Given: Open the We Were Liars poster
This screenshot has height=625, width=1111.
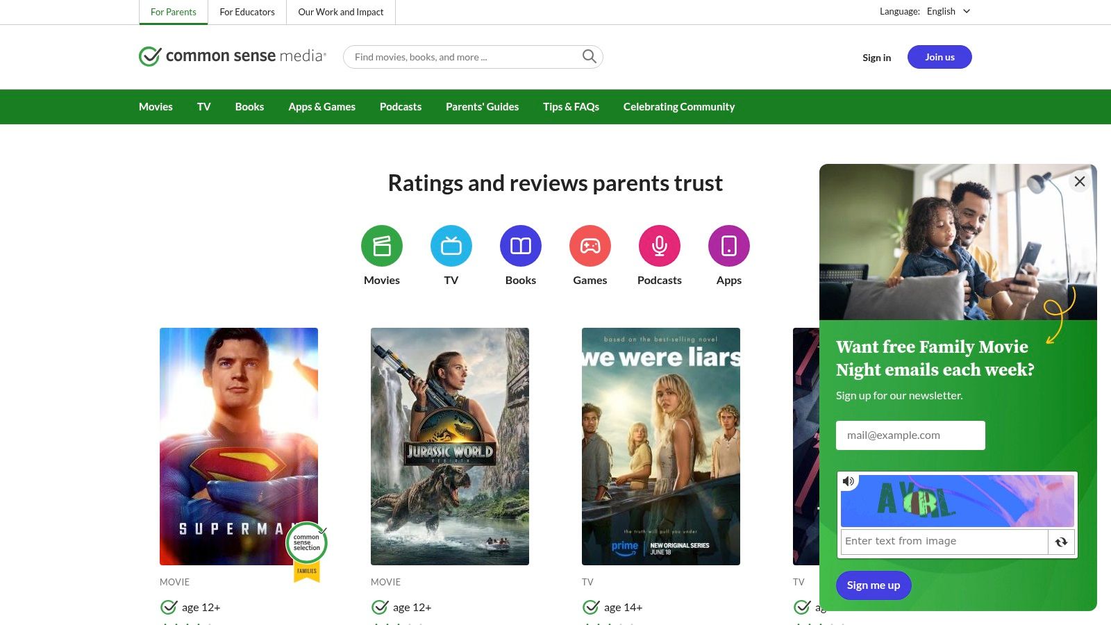Looking at the screenshot, I should [x=661, y=447].
